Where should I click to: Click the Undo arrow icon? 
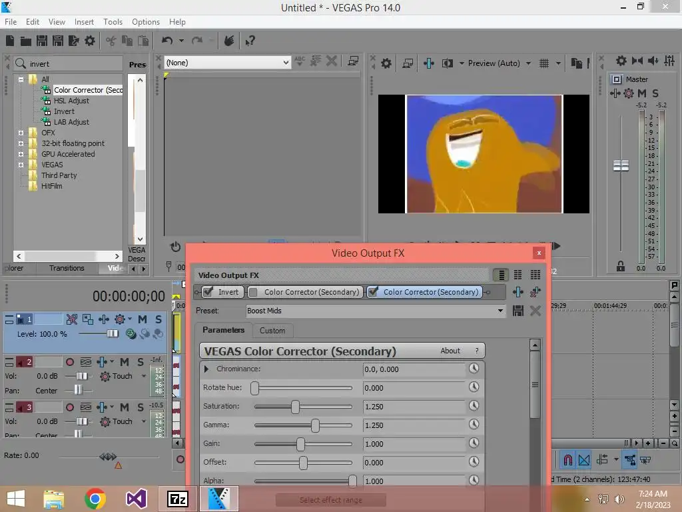point(167,41)
